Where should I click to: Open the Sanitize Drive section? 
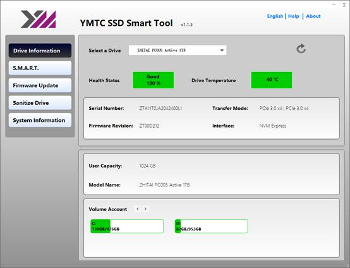pyautogui.click(x=40, y=103)
